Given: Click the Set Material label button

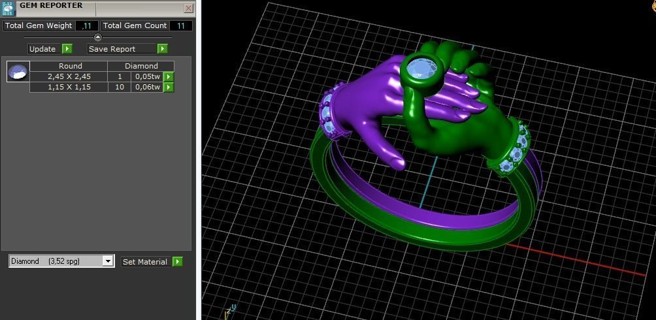Looking at the screenshot, I should pos(146,262).
